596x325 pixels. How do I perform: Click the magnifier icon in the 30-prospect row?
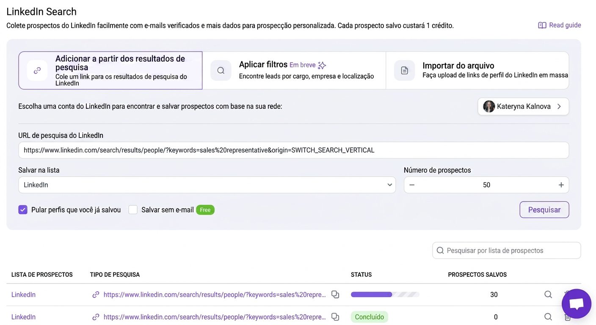click(548, 295)
